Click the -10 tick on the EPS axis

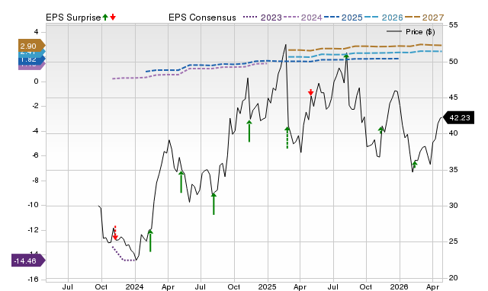tap(33, 205)
